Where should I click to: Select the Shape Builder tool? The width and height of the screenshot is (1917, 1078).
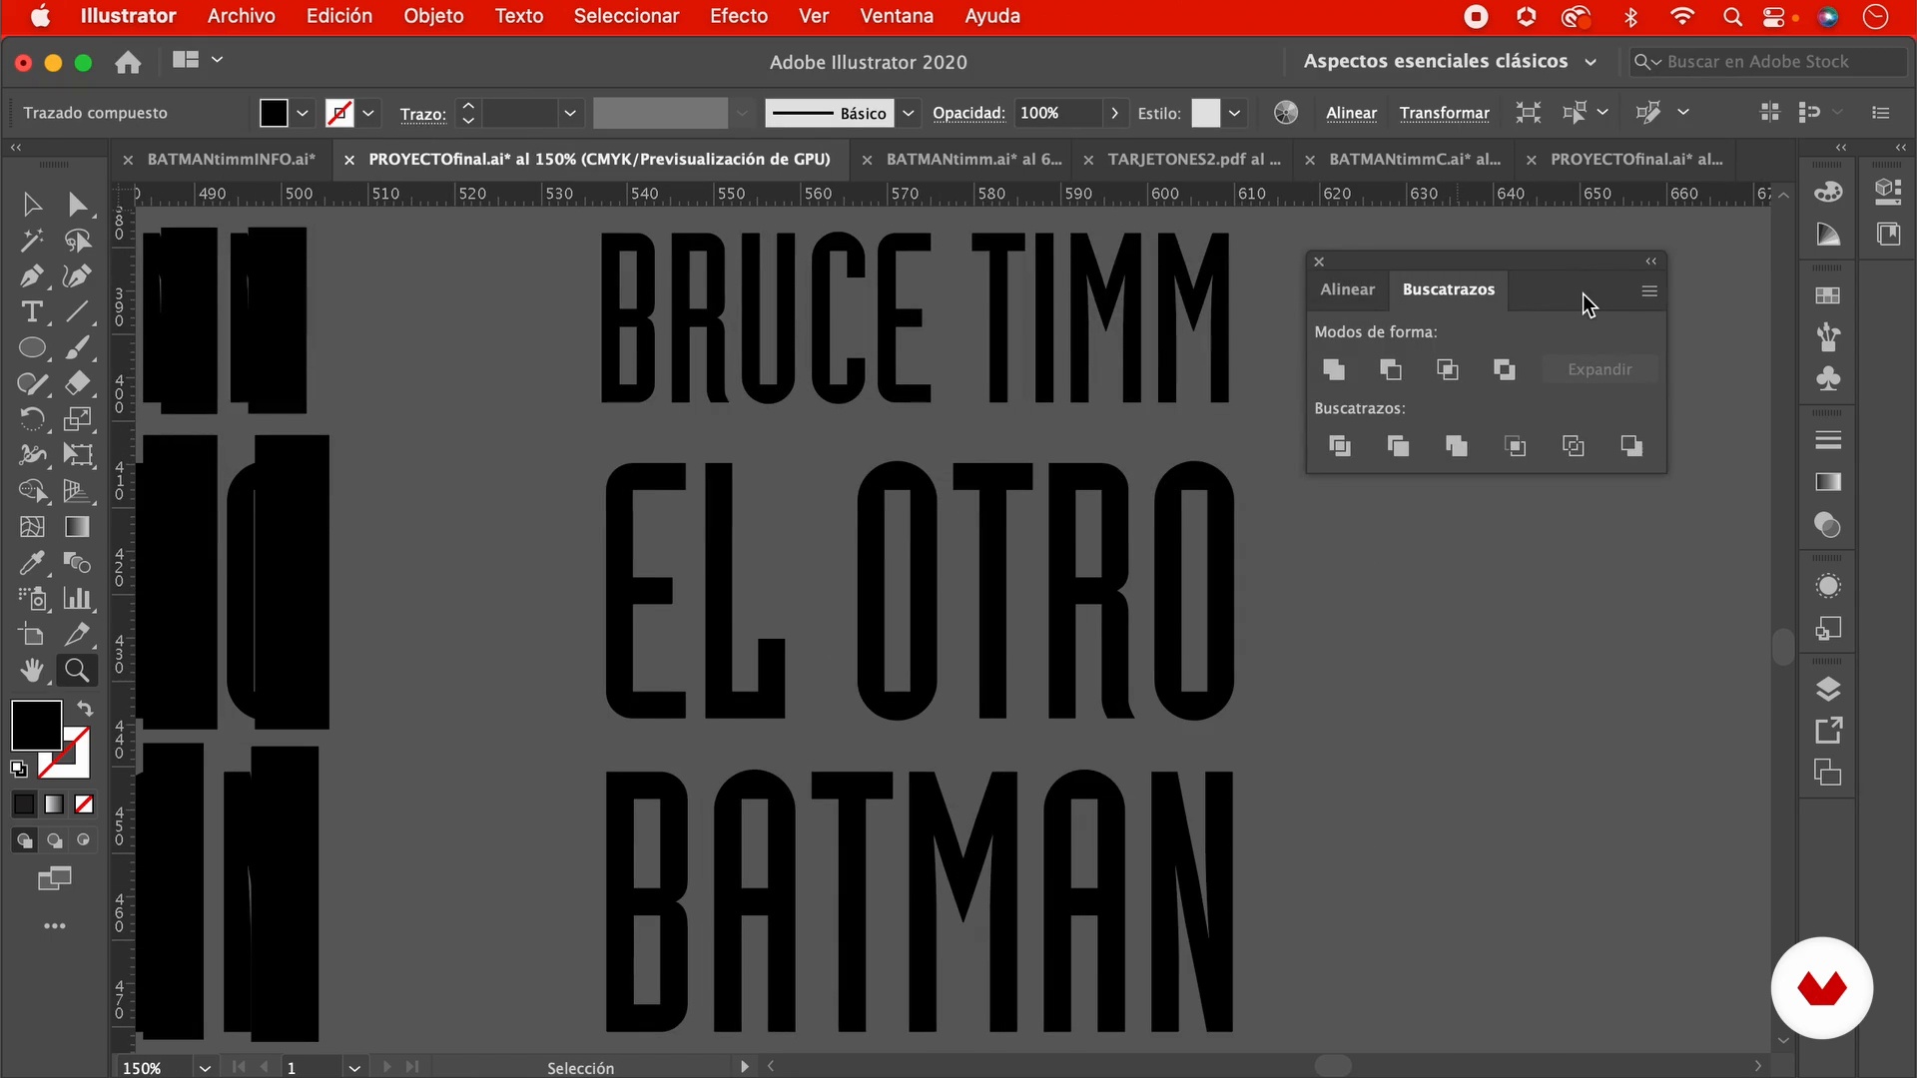[32, 491]
